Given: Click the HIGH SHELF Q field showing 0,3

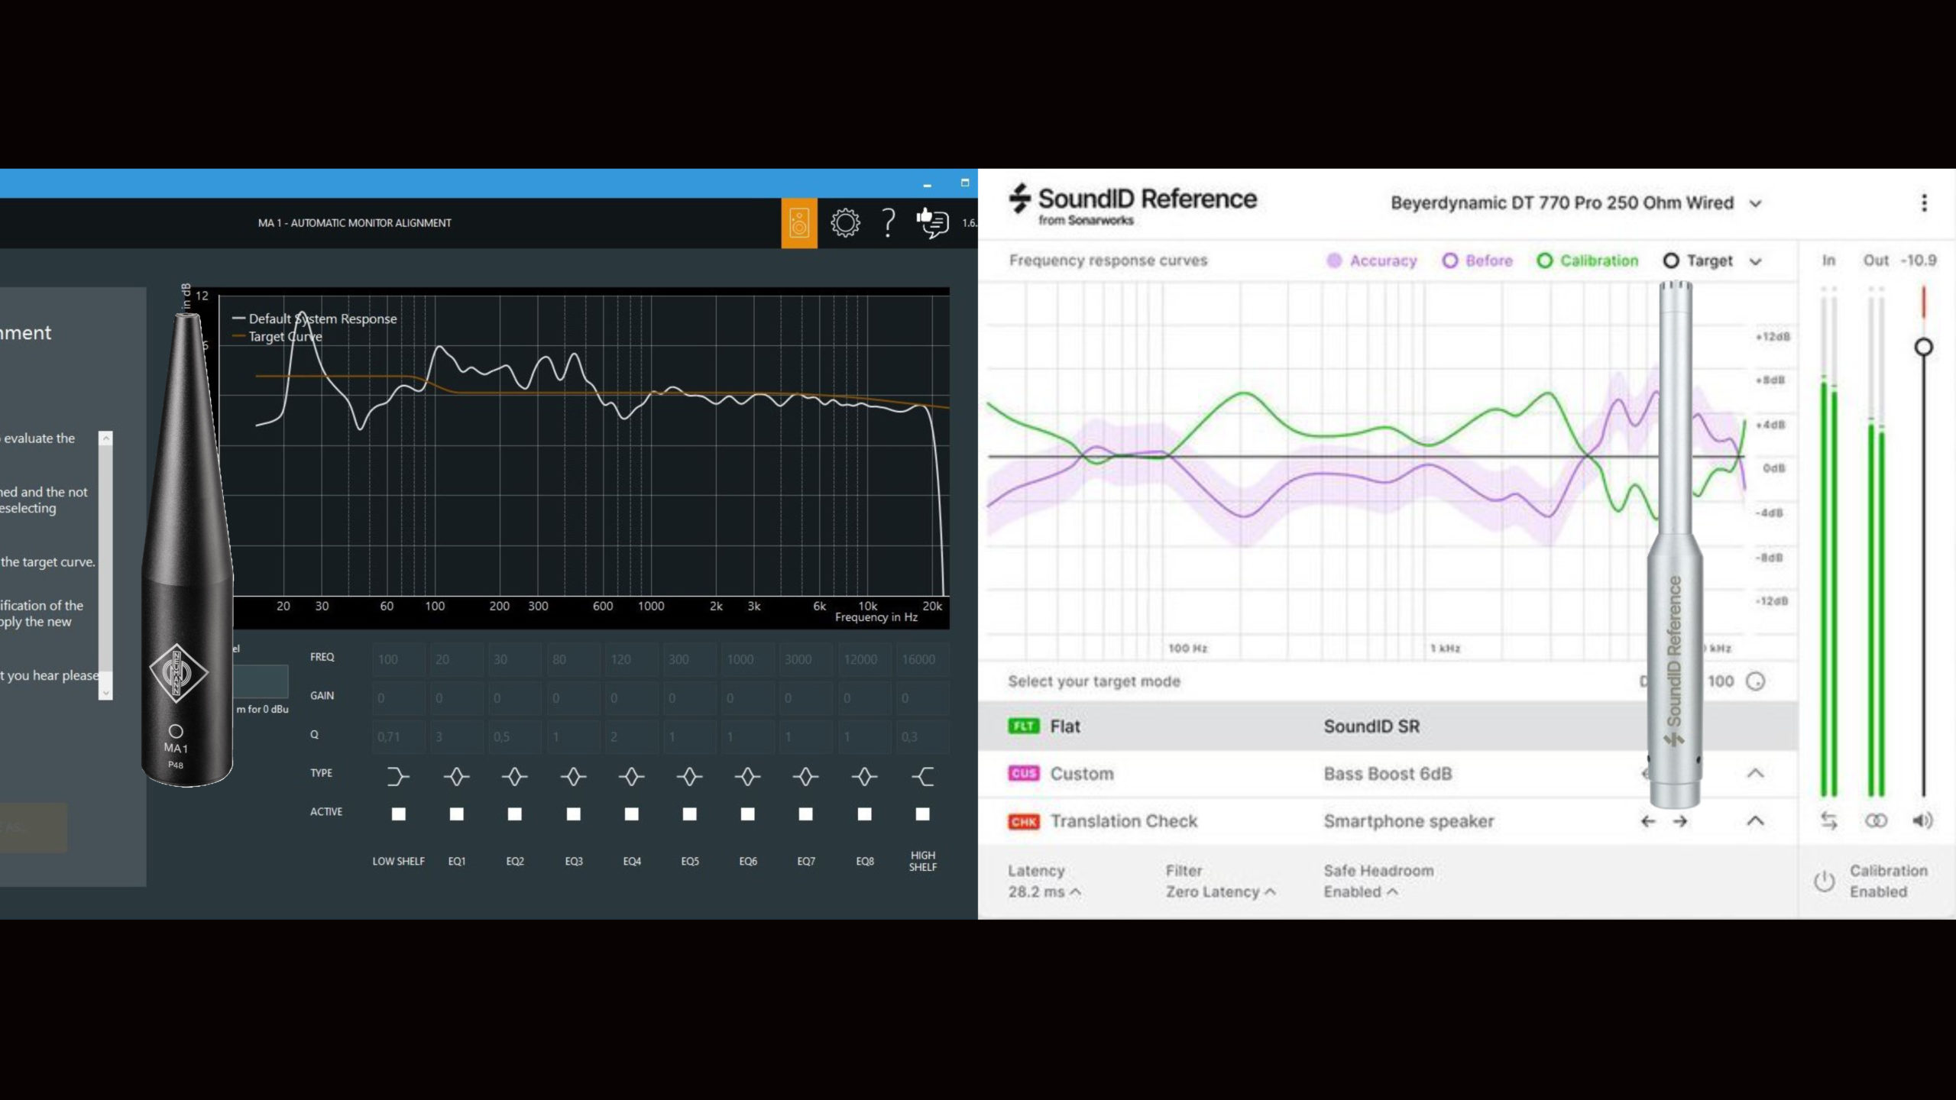Looking at the screenshot, I should tap(922, 737).
